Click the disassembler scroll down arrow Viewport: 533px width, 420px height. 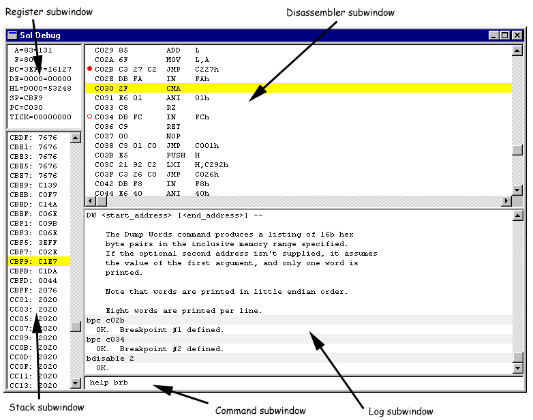point(517,191)
